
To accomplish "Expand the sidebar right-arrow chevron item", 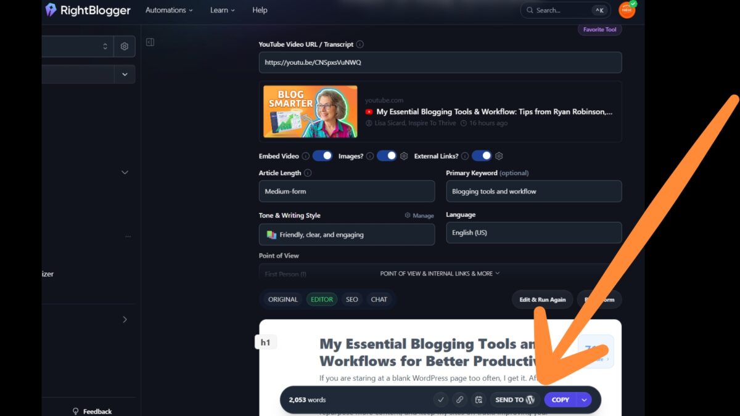I will (x=125, y=319).
